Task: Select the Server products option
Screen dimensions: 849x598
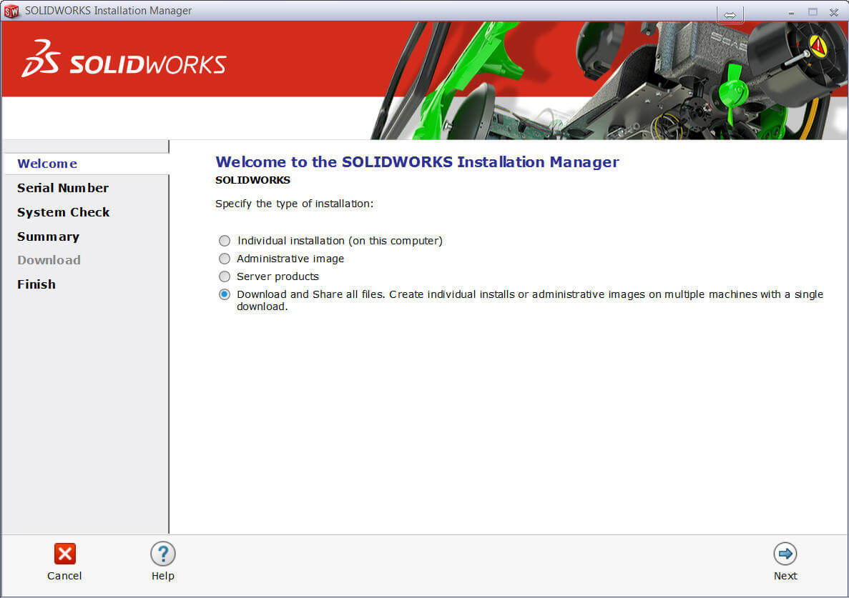Action: [x=225, y=276]
